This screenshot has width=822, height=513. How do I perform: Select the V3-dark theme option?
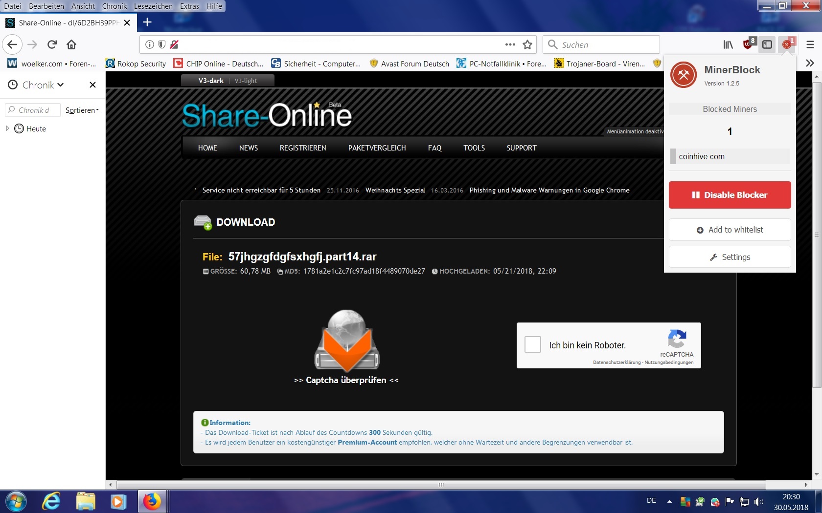[x=211, y=81]
